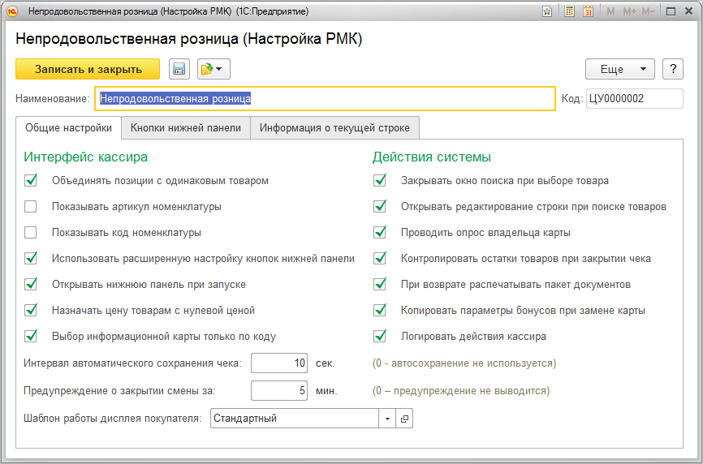Click the floppy disk save icon

pyautogui.click(x=179, y=70)
